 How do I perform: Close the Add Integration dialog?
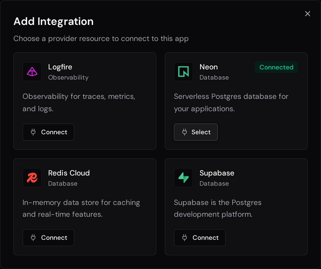point(308,14)
